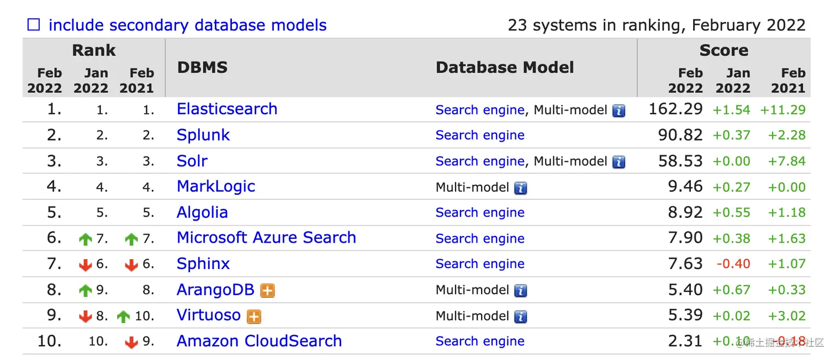Open Amazon CloudSearch link
The image size is (835, 359).
click(x=258, y=341)
